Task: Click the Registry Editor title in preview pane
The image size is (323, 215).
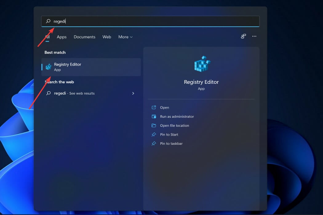Action: pyautogui.click(x=201, y=82)
